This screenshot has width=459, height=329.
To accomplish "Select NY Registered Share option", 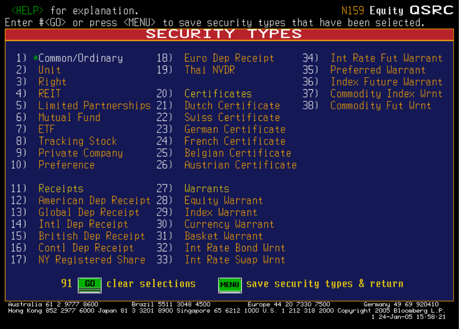I will click(x=92, y=260).
